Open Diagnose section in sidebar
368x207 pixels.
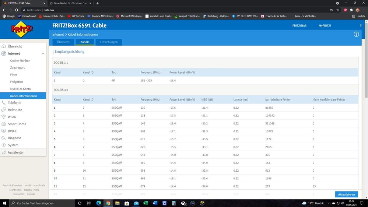(x=14, y=138)
